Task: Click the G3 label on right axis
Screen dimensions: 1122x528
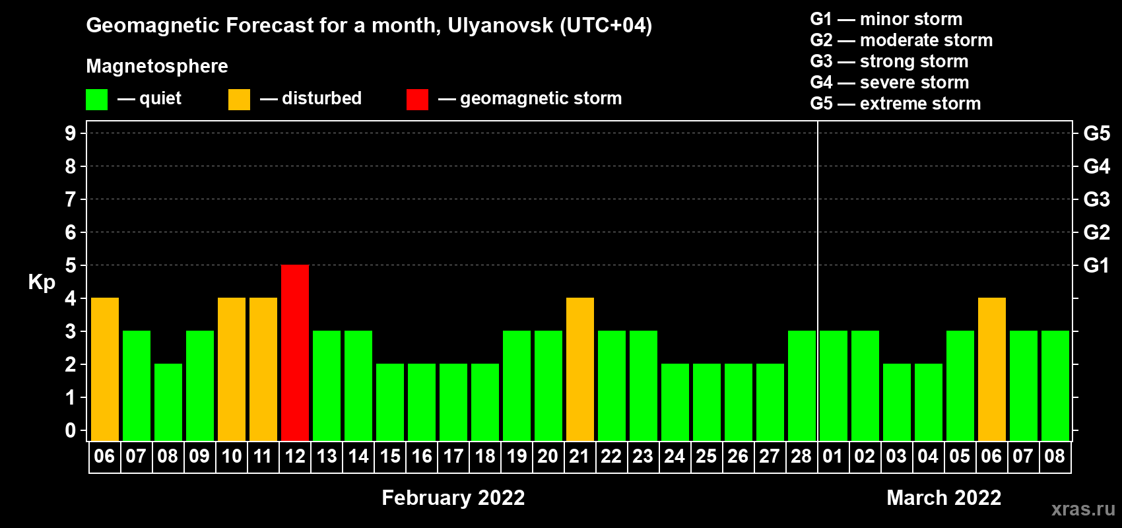Action: pyautogui.click(x=1097, y=199)
